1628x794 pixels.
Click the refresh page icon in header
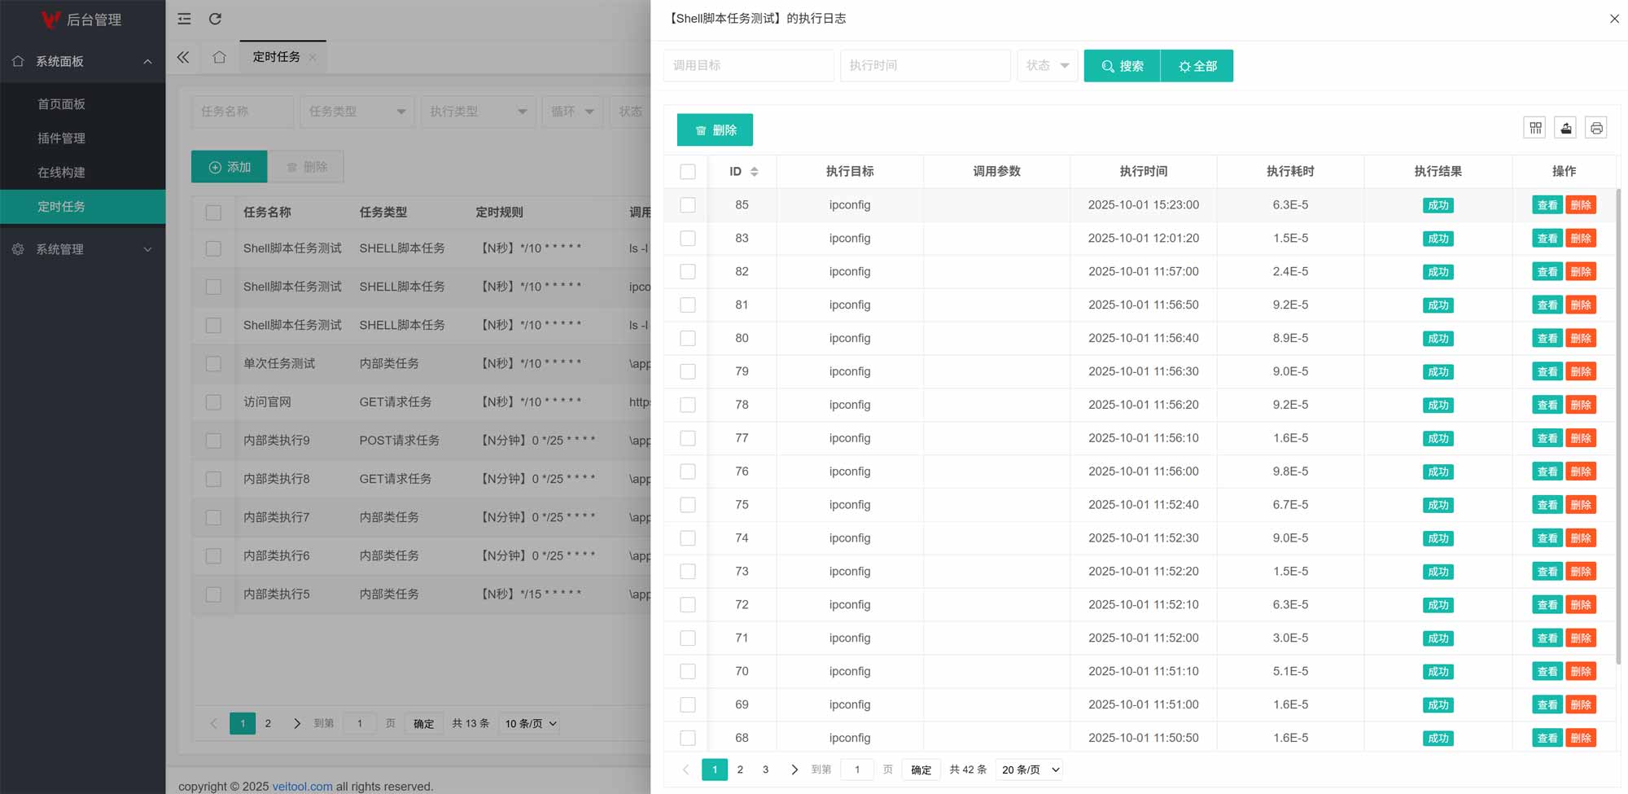tap(215, 19)
